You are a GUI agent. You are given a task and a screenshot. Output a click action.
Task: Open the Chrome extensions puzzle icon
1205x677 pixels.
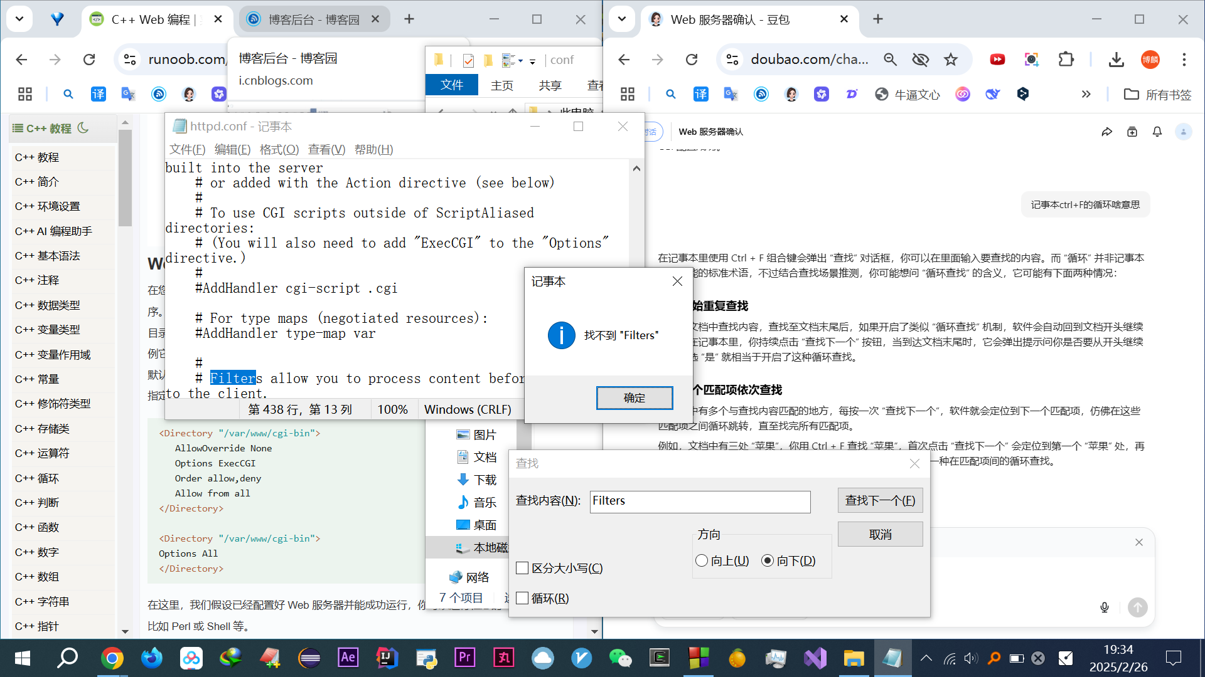click(x=1066, y=60)
